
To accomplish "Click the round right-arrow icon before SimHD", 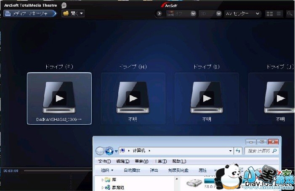I will click(159, 13).
